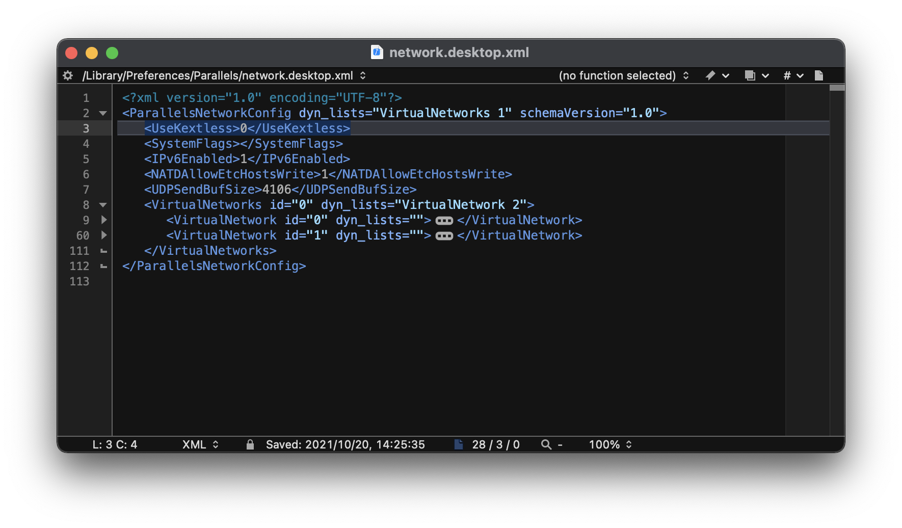Zoom the window with the green button
The width and height of the screenshot is (902, 528).
click(x=112, y=53)
